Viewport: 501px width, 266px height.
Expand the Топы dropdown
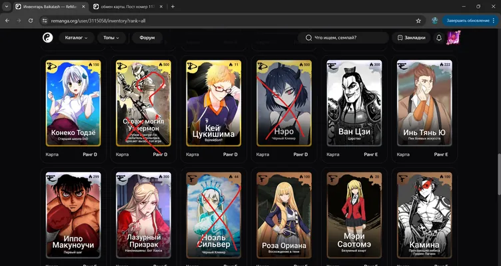pos(111,38)
